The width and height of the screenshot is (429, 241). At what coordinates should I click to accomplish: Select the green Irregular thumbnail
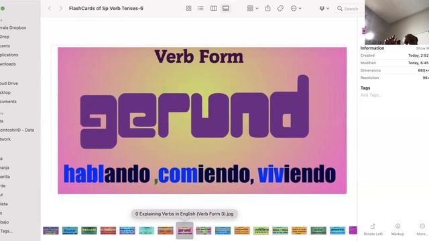(89, 230)
